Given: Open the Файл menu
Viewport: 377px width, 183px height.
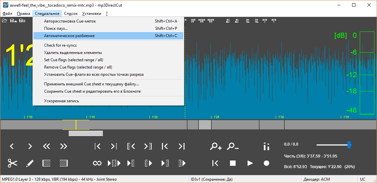Looking at the screenshot, I should pos(7,14).
